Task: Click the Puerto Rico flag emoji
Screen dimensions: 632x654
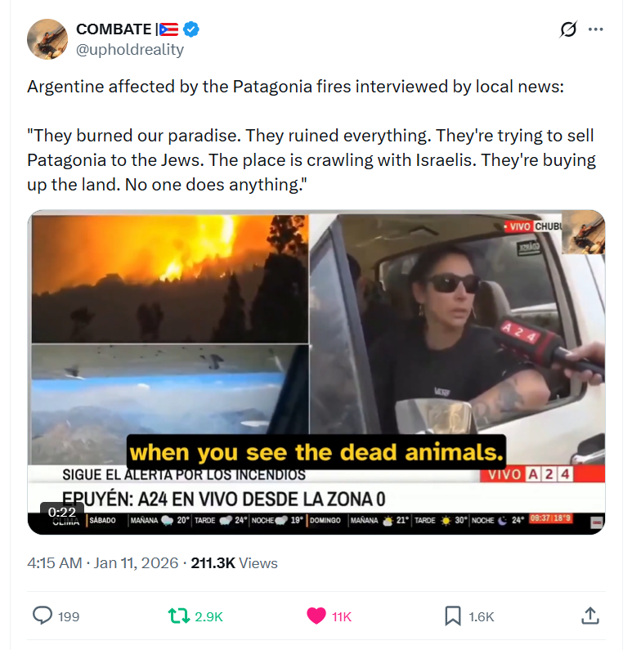Action: pyautogui.click(x=169, y=29)
